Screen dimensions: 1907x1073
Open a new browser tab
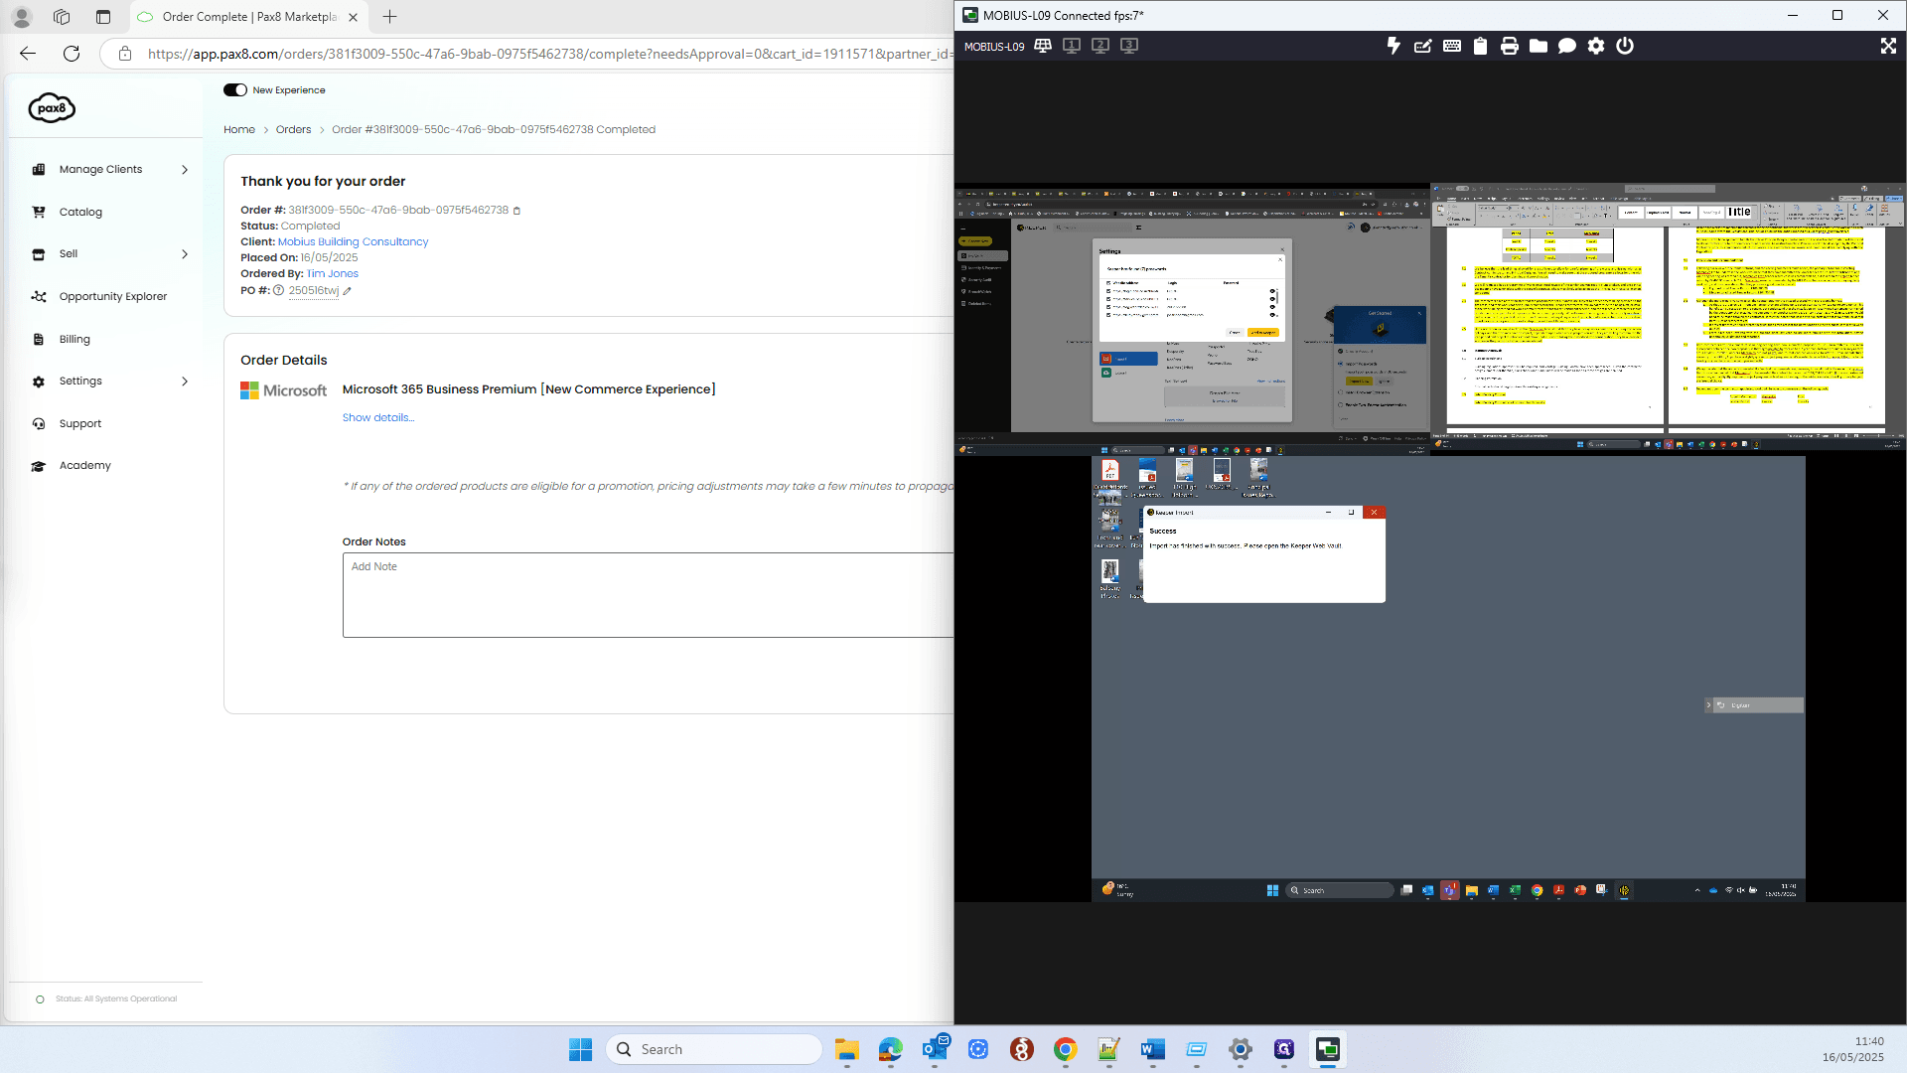click(x=389, y=17)
